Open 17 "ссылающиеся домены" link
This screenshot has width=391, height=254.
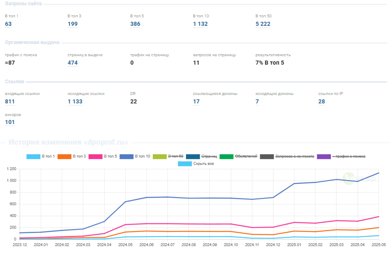point(196,102)
